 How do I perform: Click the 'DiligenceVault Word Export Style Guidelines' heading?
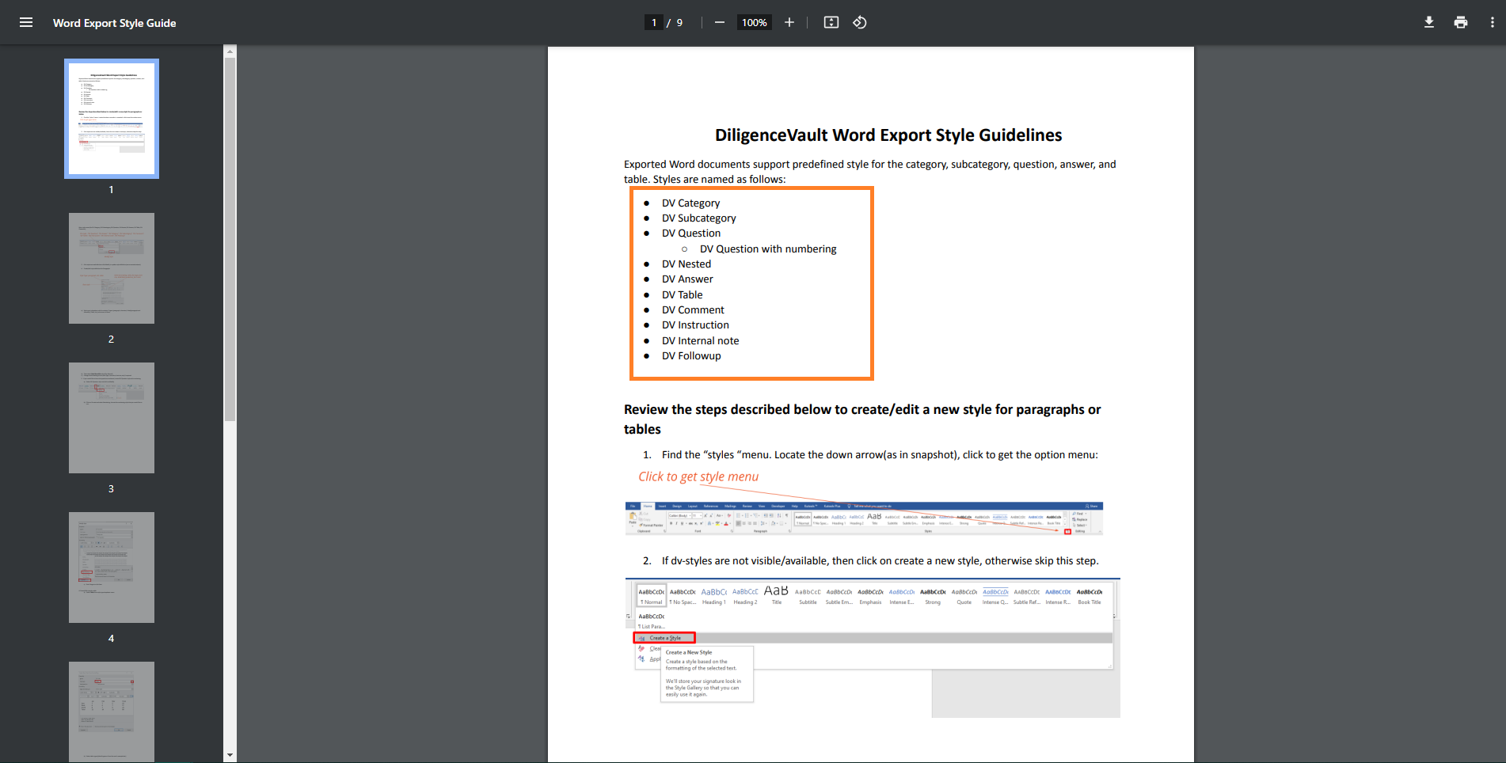888,135
